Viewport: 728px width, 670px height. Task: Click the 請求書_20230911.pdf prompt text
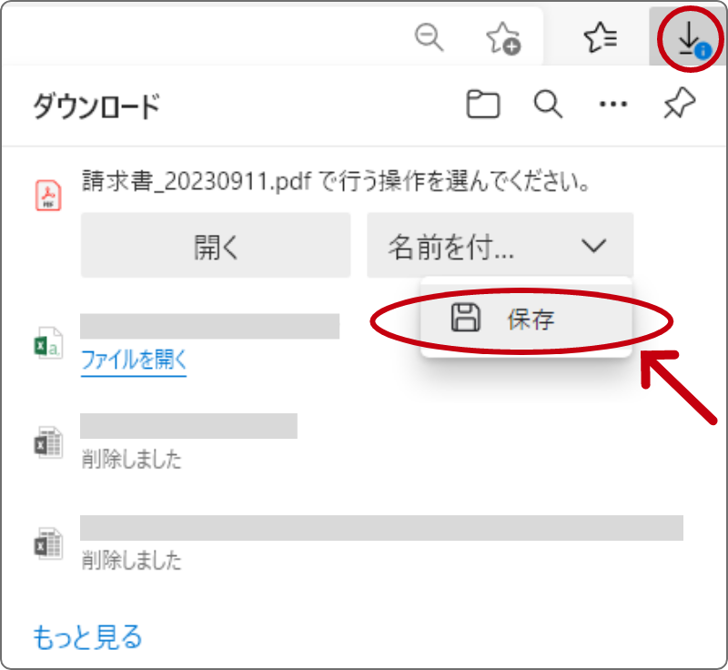336,181
